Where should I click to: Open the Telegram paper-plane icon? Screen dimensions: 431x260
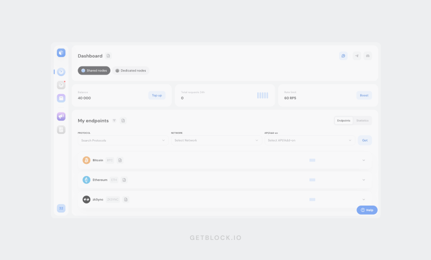tap(357, 56)
